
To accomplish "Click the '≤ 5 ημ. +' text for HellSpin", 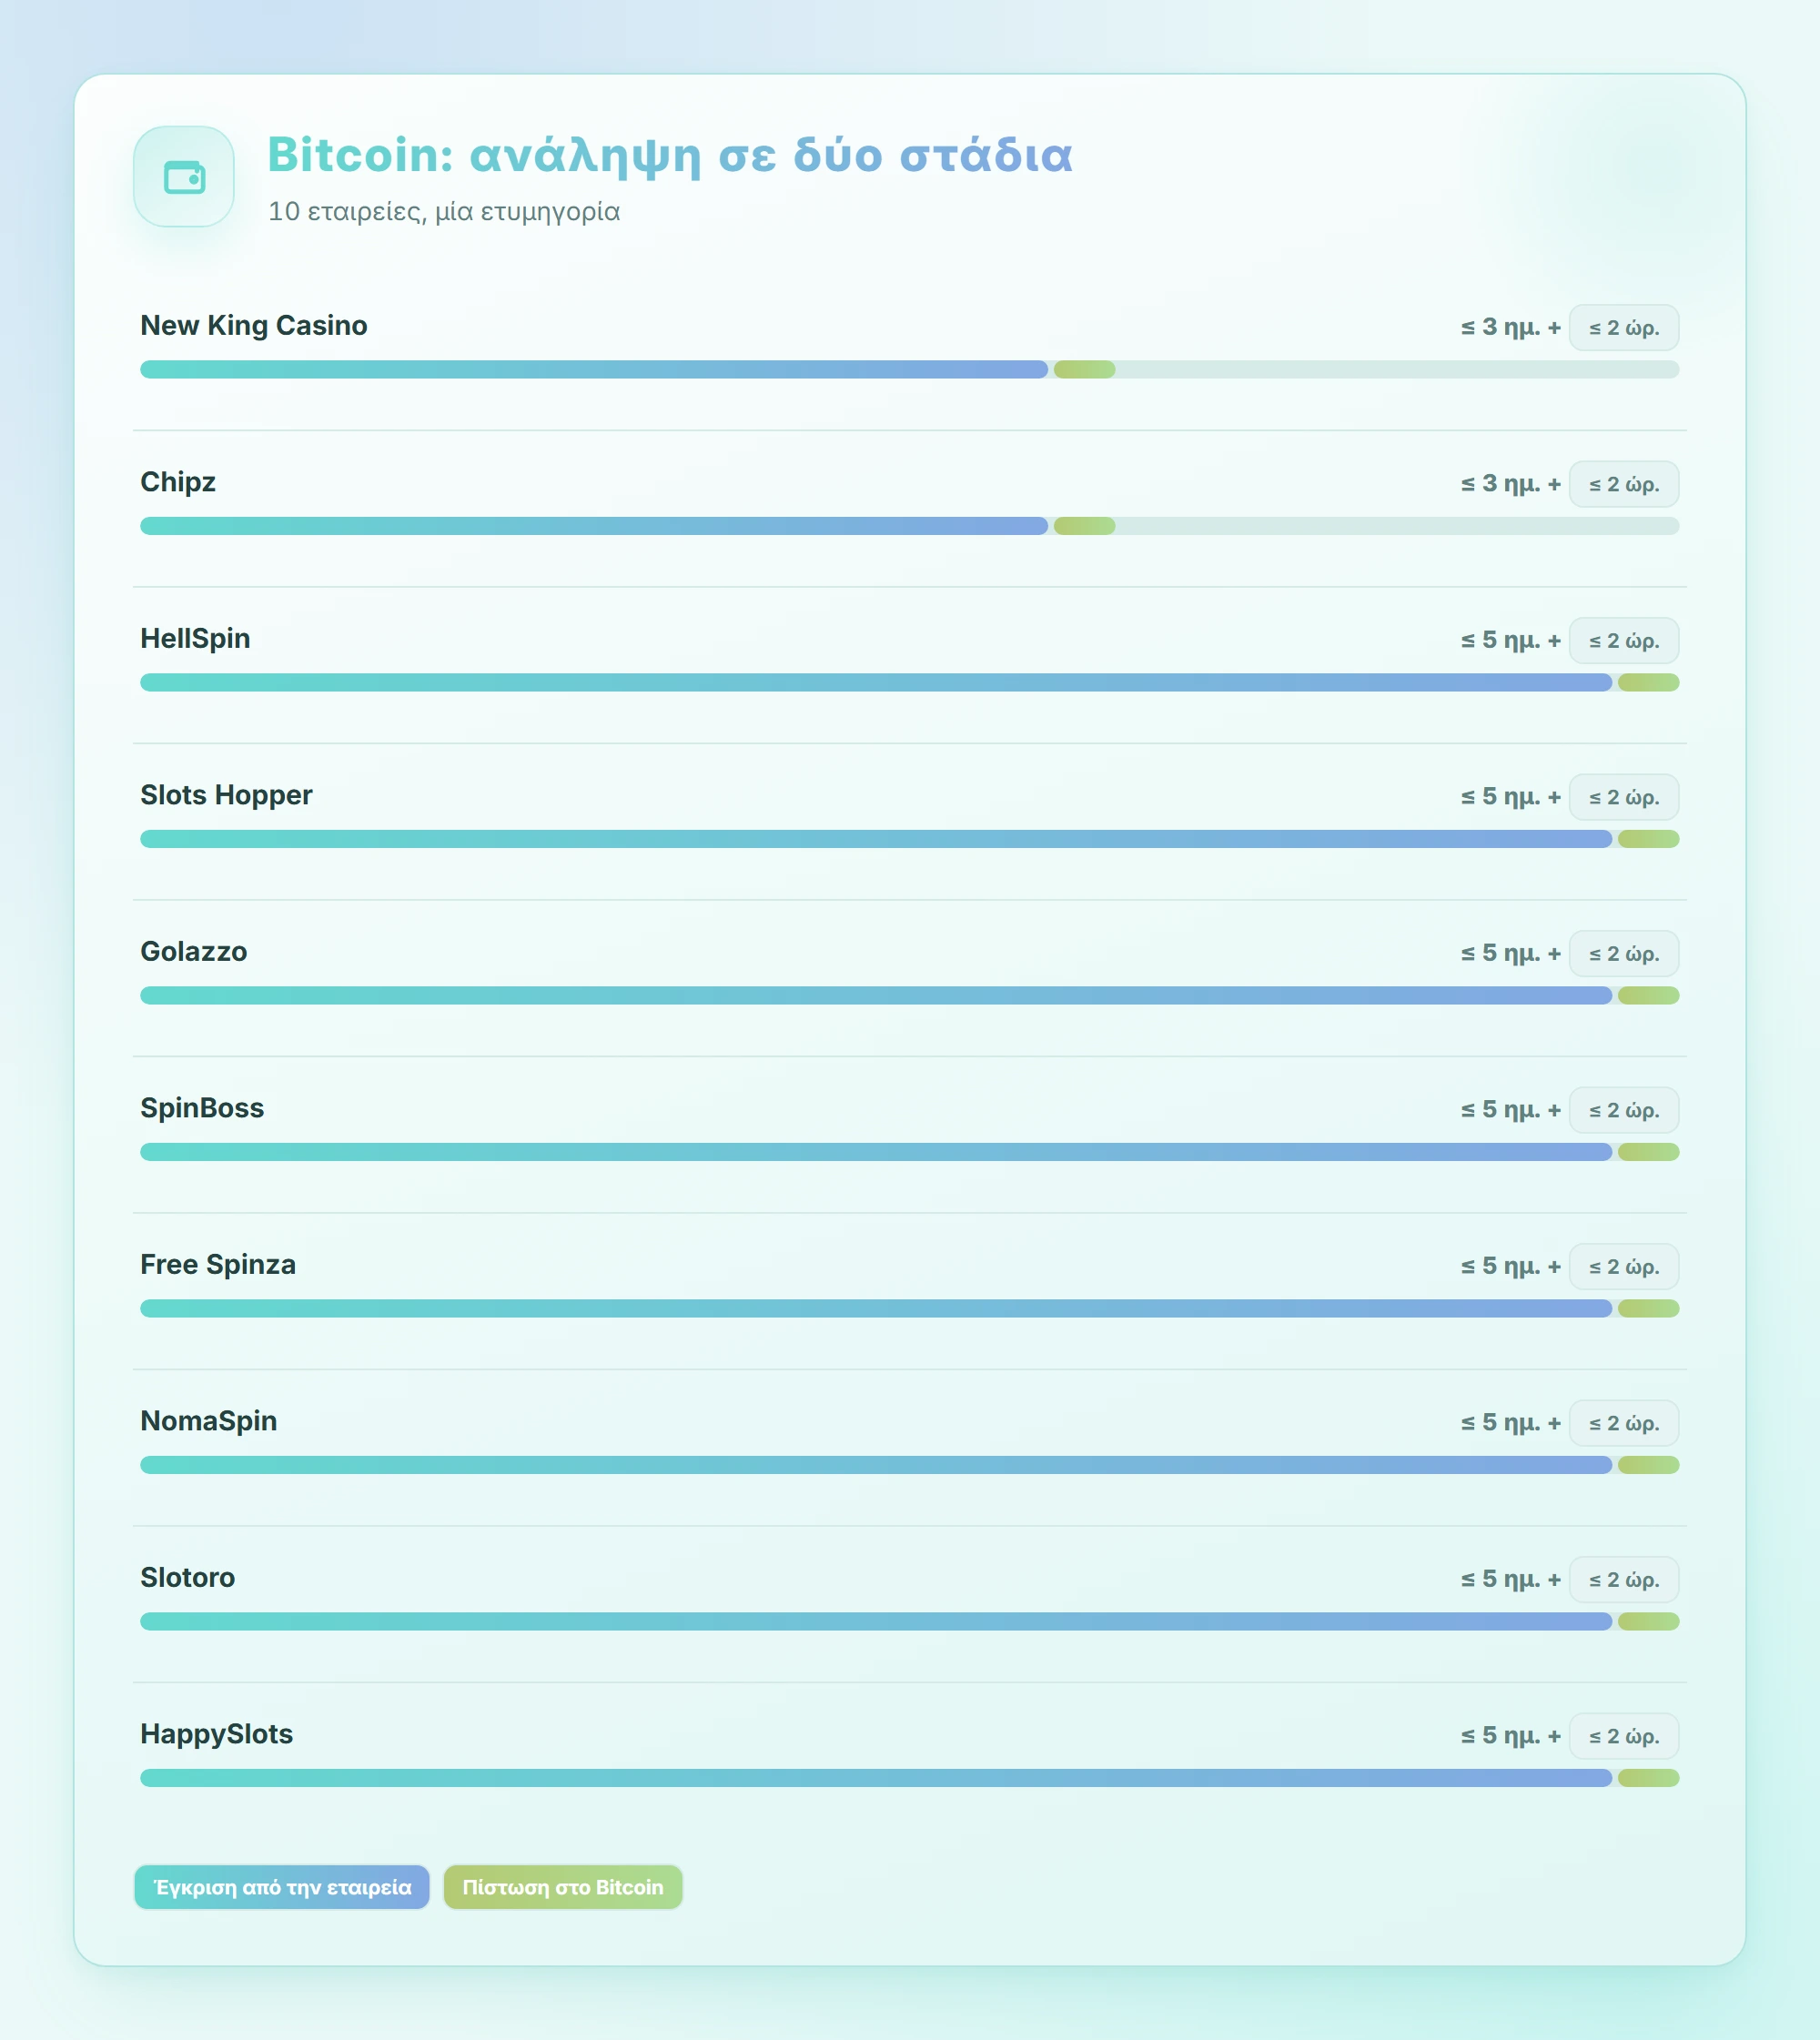I will (x=1510, y=640).
